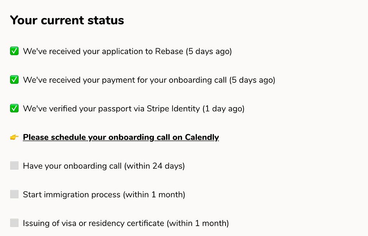Click the '(within 24 days)' deadline text

(x=155, y=166)
